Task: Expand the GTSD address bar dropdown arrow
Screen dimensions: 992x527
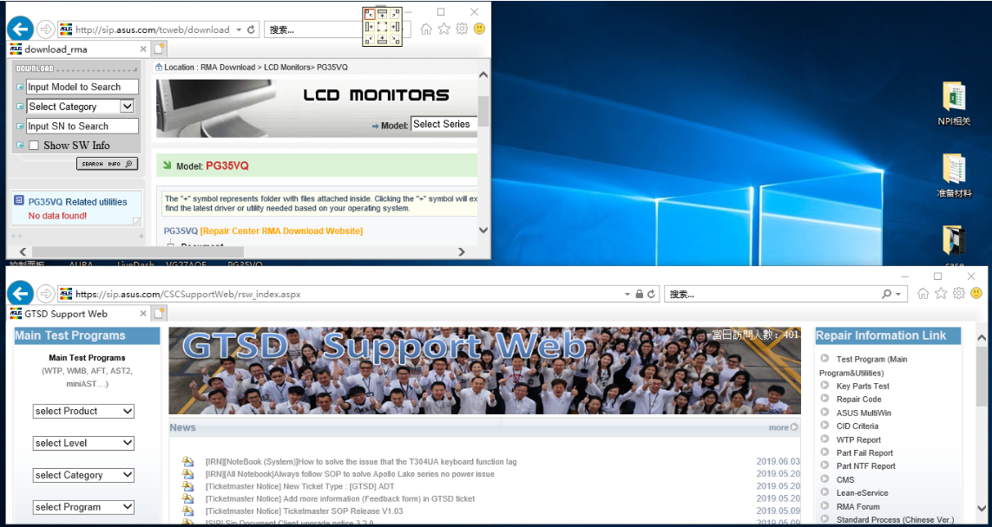Action: pos(627,294)
